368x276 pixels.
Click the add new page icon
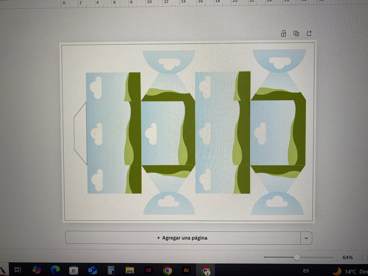coord(309,33)
